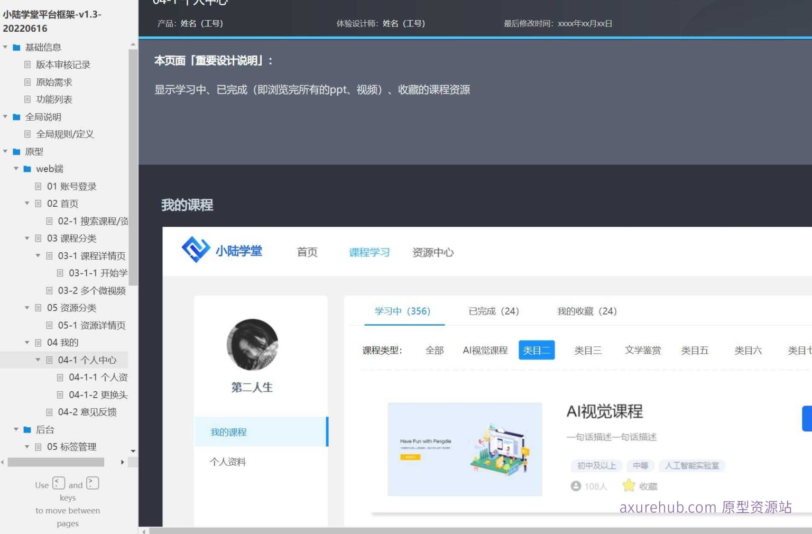Select the 基础信息 folder icon

(x=15, y=47)
